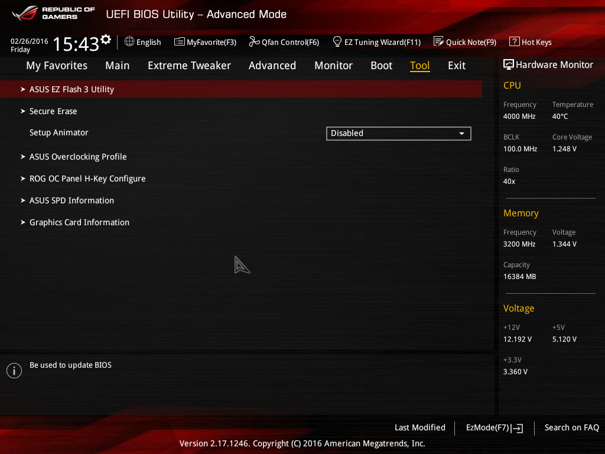Image resolution: width=605 pixels, height=454 pixels.
Task: Click the globe language icon
Action: 129,41
